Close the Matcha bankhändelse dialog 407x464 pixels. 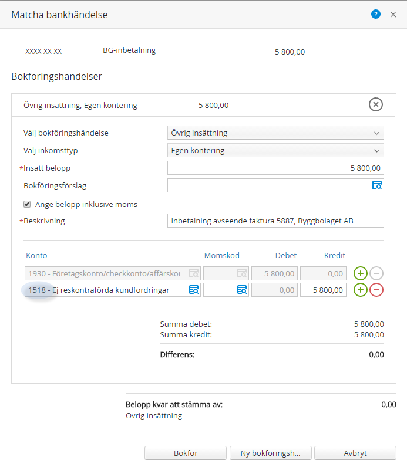pos(393,15)
